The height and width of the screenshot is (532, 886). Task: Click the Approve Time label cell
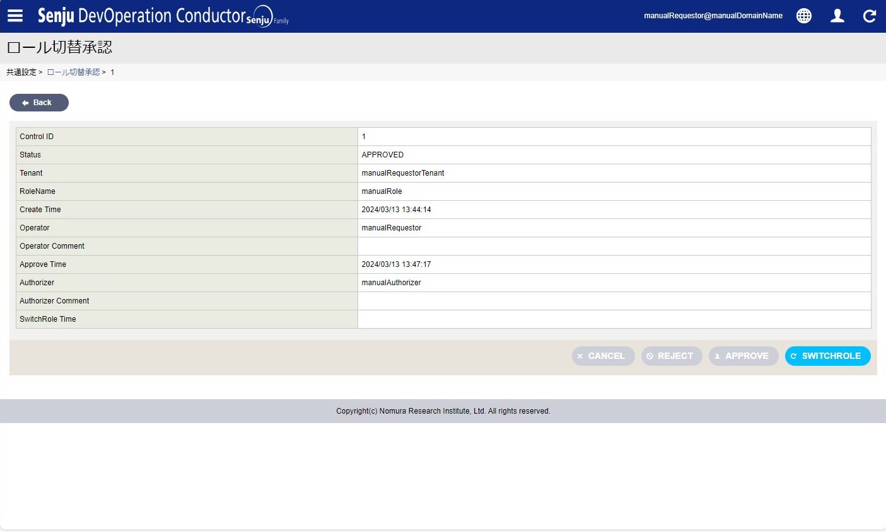[187, 264]
